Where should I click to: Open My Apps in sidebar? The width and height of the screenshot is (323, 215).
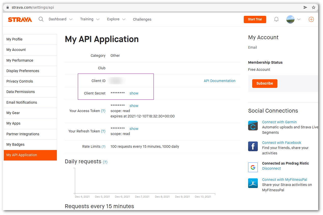coord(30,124)
